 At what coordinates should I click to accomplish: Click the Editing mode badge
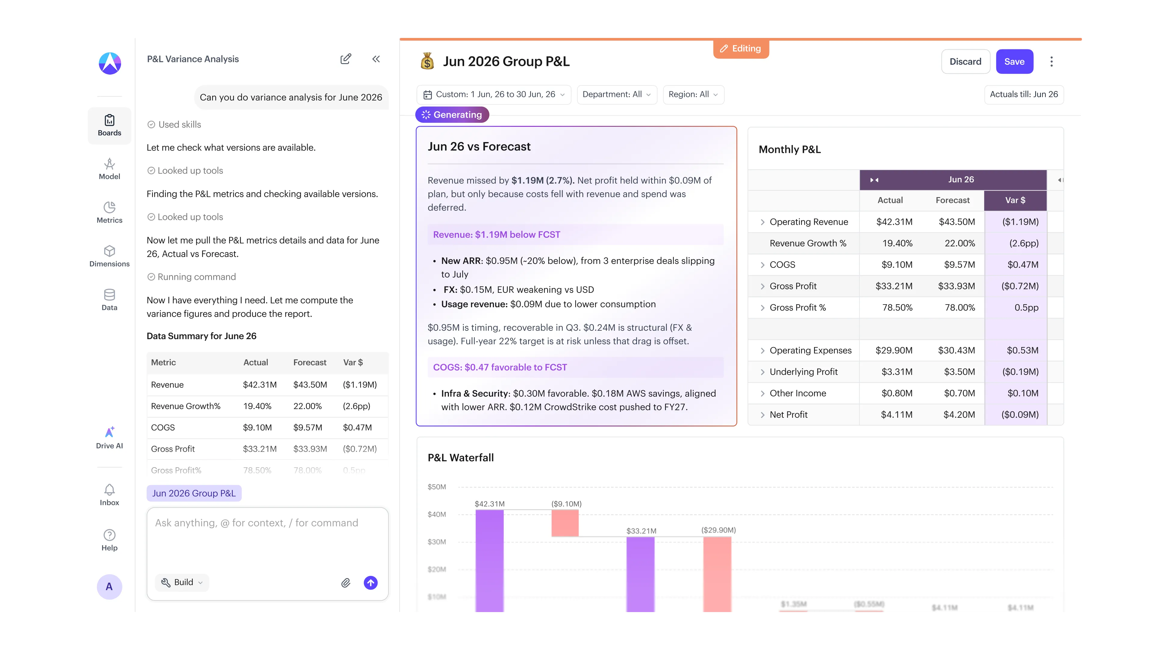coord(741,49)
